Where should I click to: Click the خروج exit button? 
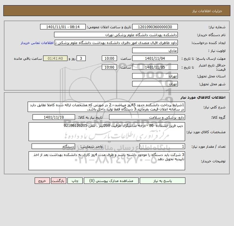[x=42, y=181]
